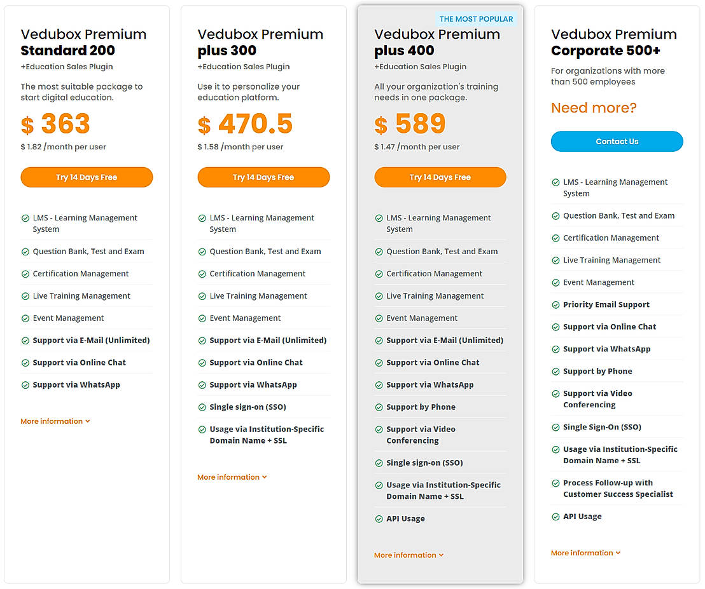Expand More information under Standard 200 plan
The width and height of the screenshot is (705, 589).
pyautogui.click(x=55, y=421)
